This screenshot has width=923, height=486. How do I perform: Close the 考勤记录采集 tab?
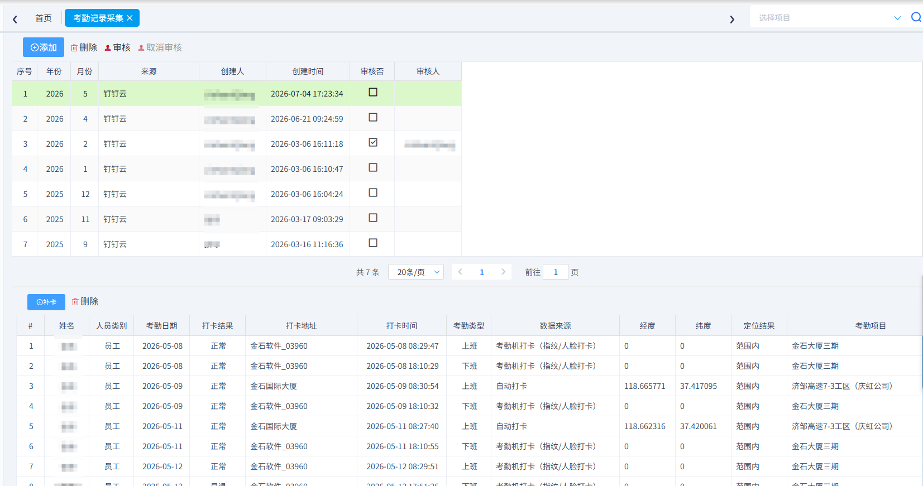[130, 18]
